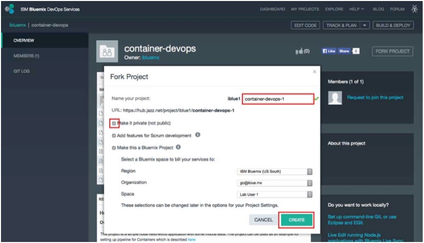The height and width of the screenshot is (243, 424).
Task: Toggle Make it private checkbox
Action: 114,123
